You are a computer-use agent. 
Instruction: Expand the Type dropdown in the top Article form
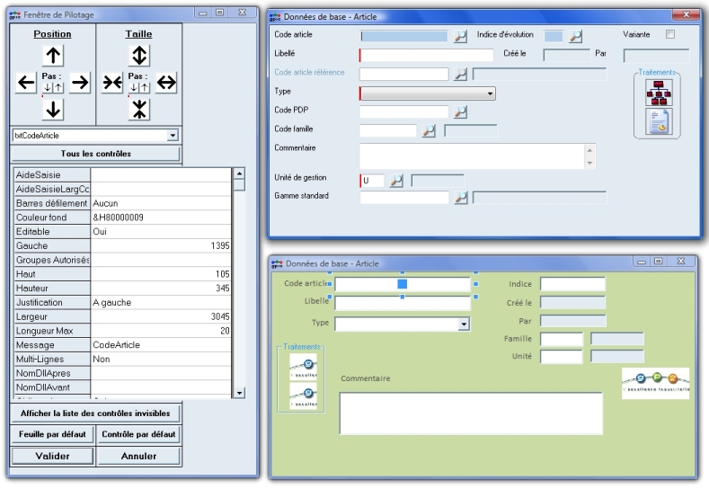[491, 93]
